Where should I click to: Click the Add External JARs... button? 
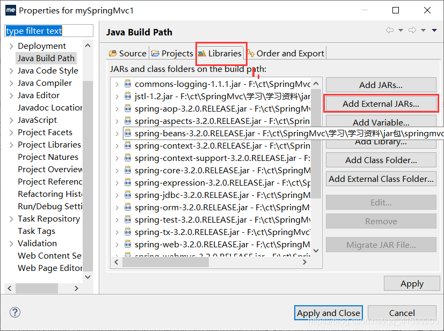coord(381,104)
